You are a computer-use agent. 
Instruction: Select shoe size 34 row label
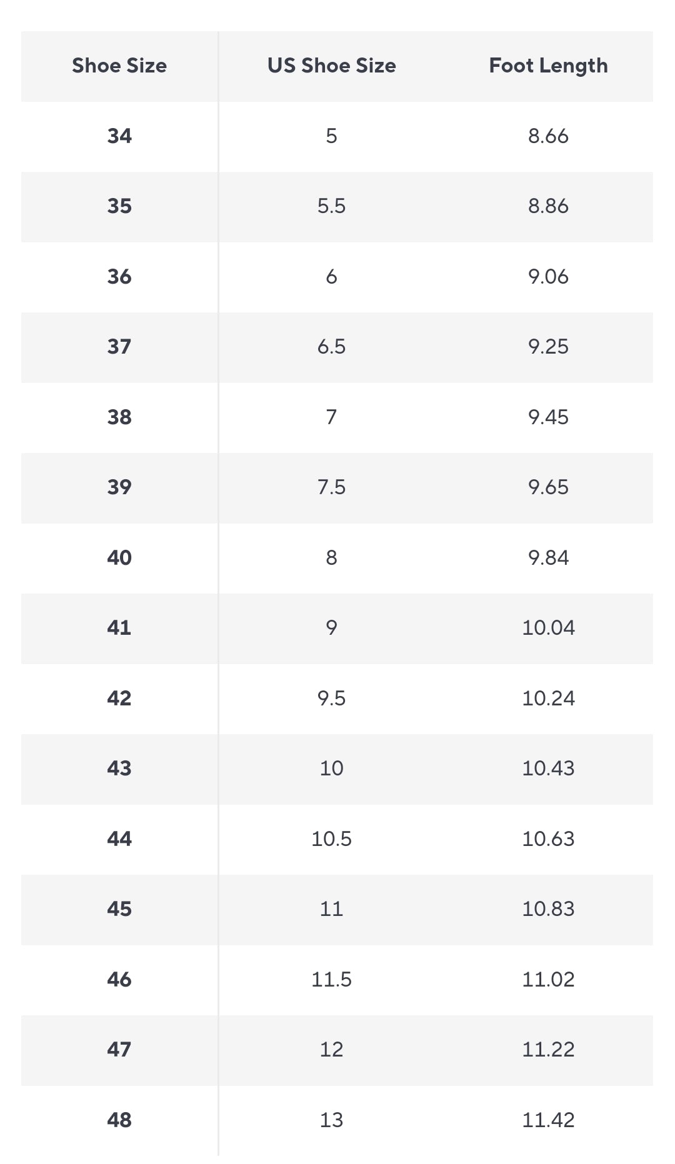click(x=119, y=136)
